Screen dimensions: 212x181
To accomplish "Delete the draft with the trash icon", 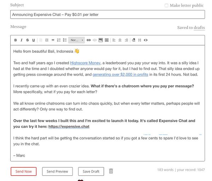I will coord(111,171).
